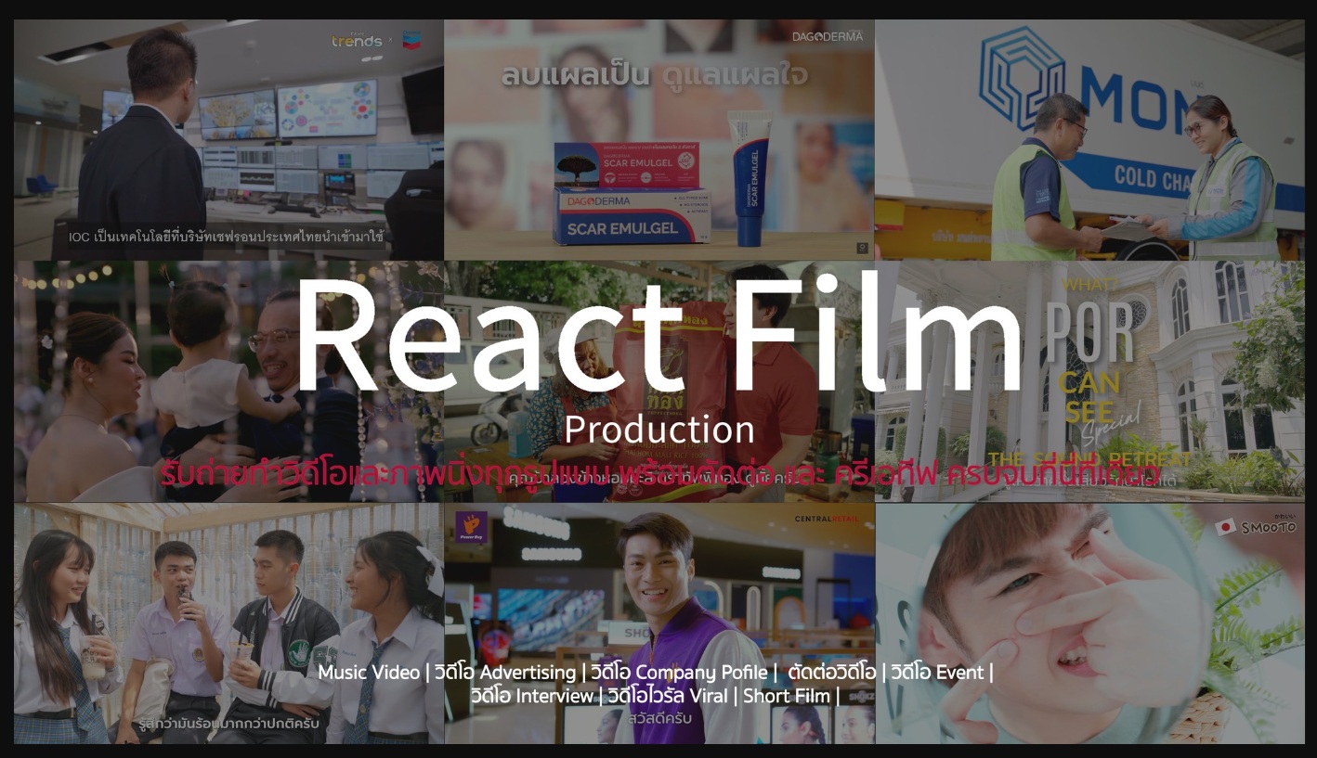Select the วิดีโอ Event service text
1317x758 pixels.
937,673
